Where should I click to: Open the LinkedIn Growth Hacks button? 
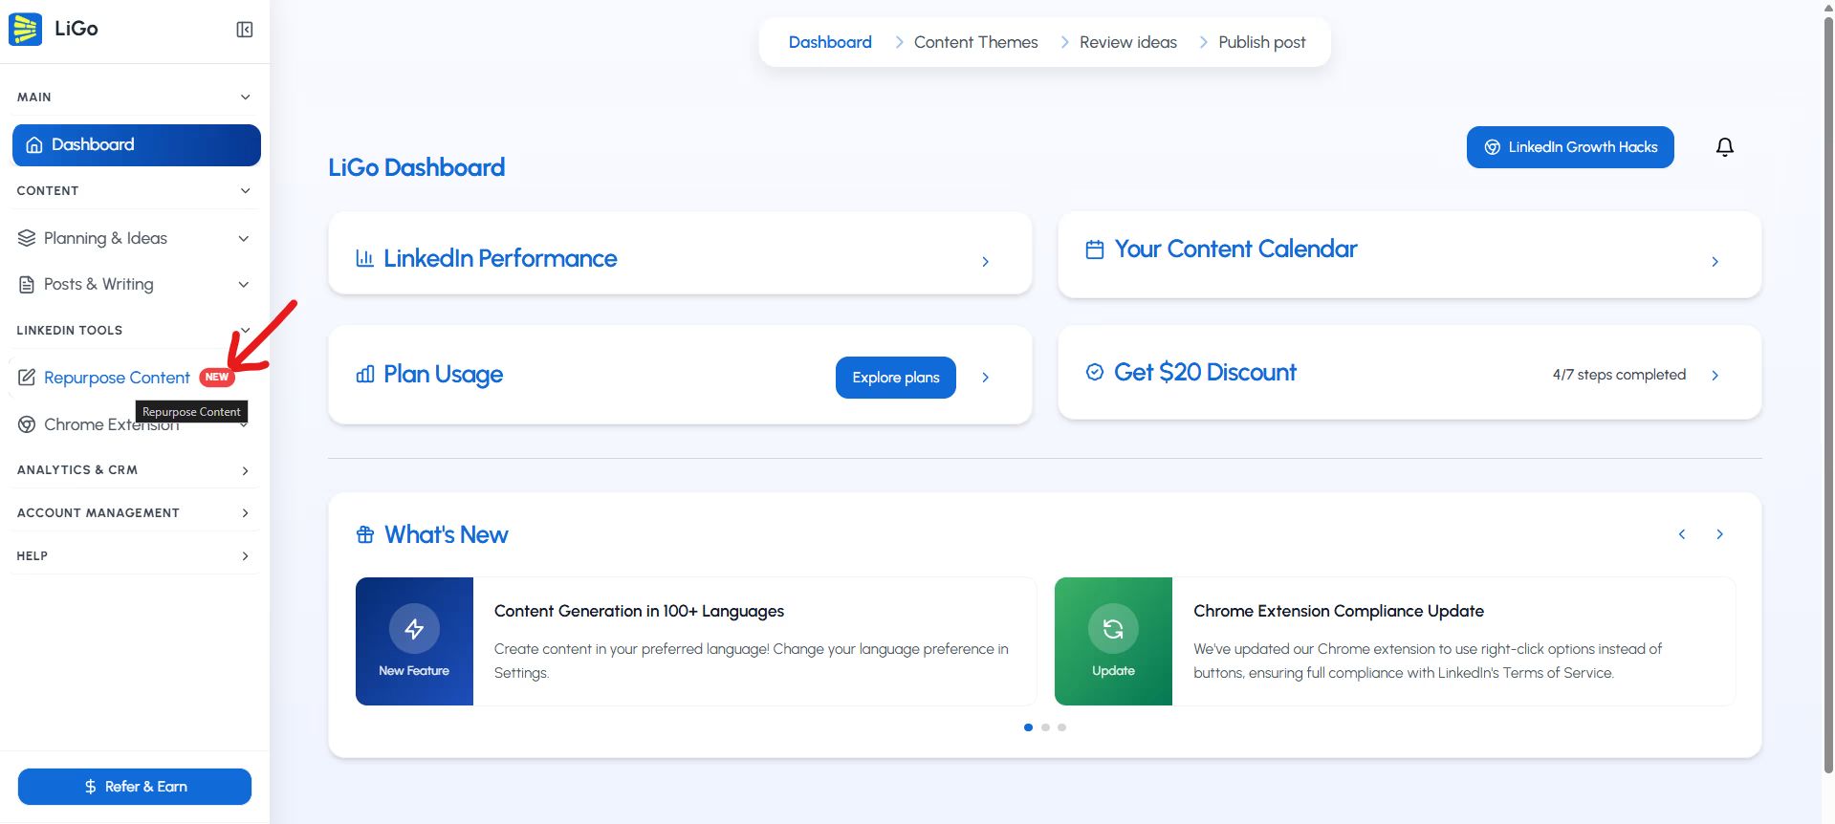(1570, 147)
